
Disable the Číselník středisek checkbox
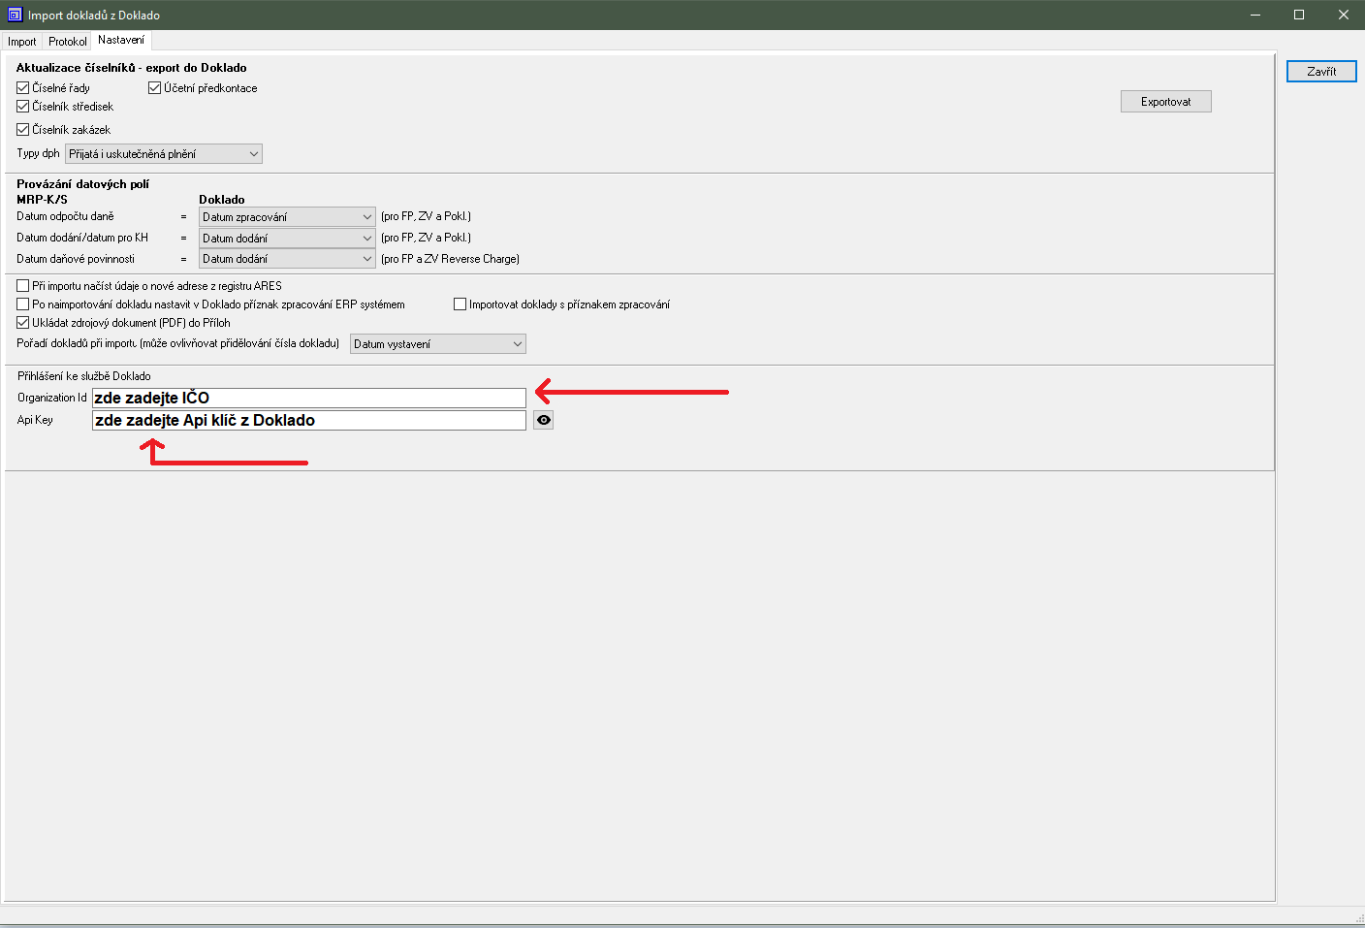pyautogui.click(x=23, y=107)
